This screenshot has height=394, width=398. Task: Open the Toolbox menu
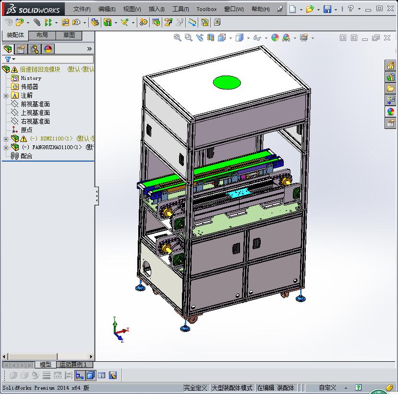click(x=206, y=9)
